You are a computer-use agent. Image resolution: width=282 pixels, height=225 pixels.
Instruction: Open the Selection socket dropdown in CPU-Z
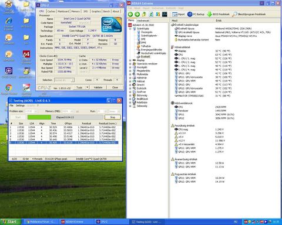tap(72, 80)
